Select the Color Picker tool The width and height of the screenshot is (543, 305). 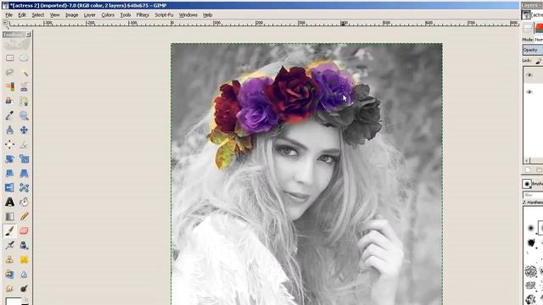click(x=9, y=115)
